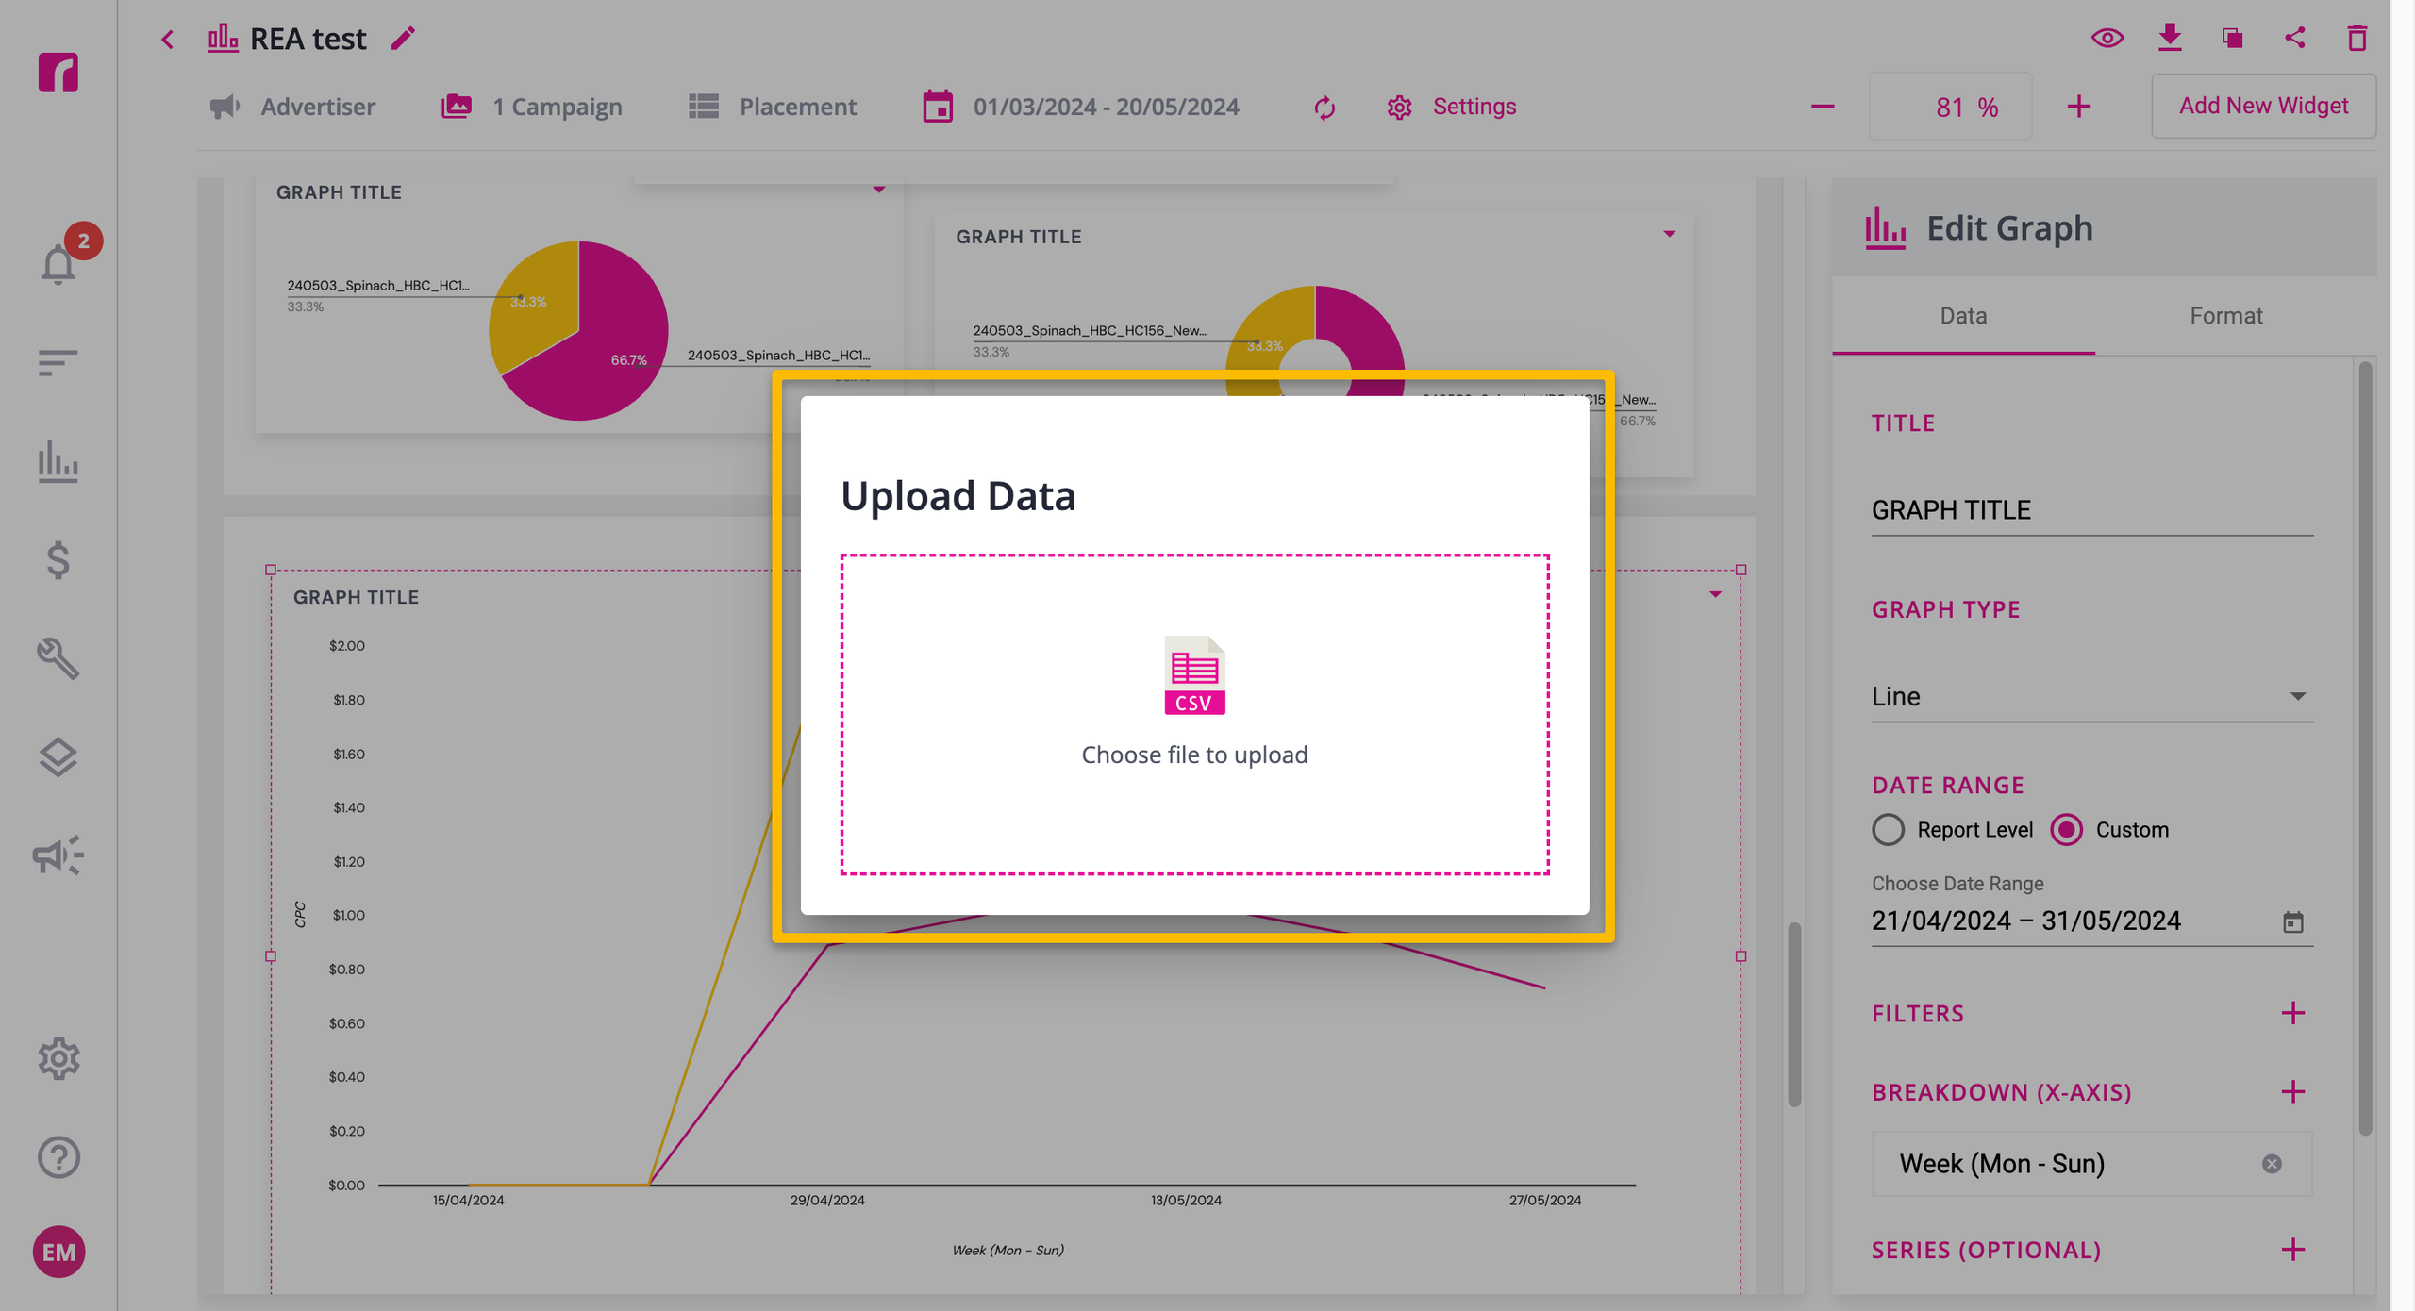Open the help question mark icon
The image size is (2415, 1311).
click(x=58, y=1157)
